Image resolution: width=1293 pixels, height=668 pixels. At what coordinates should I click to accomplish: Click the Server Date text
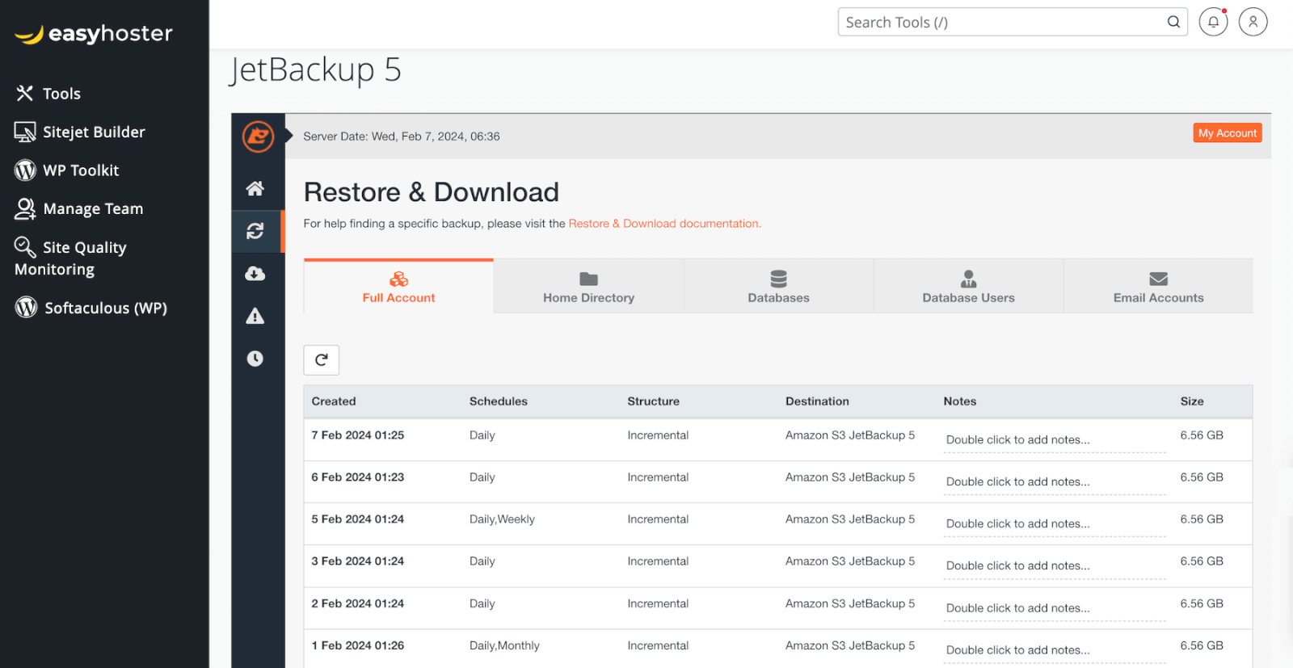point(402,137)
